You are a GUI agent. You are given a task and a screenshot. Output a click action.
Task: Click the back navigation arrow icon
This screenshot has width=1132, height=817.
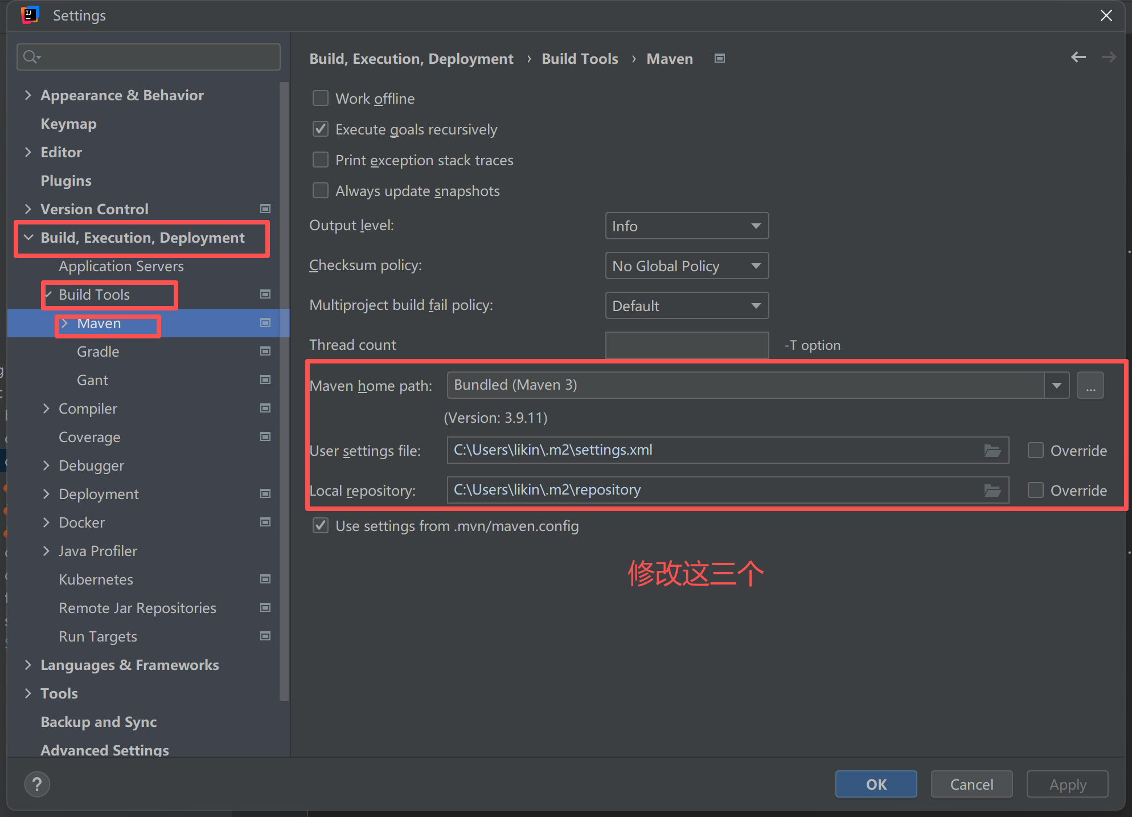[x=1078, y=57]
